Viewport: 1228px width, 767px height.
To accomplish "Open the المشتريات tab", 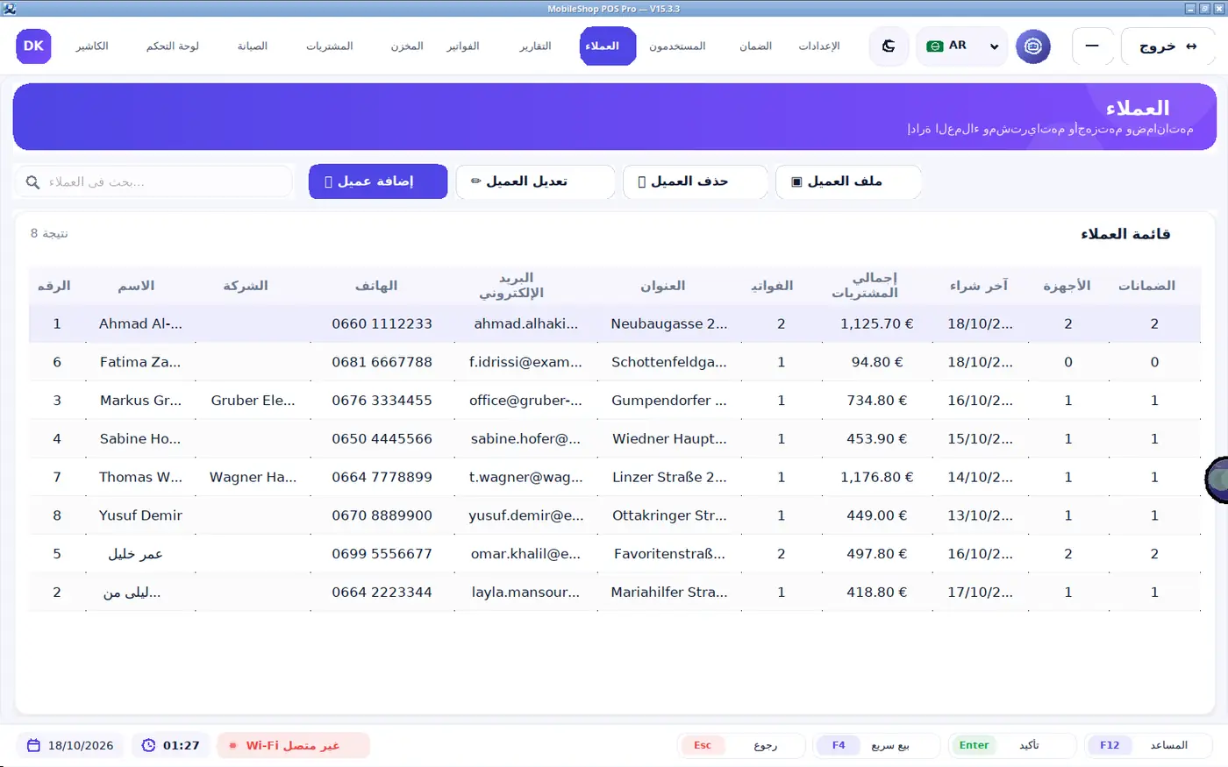I will tap(330, 46).
